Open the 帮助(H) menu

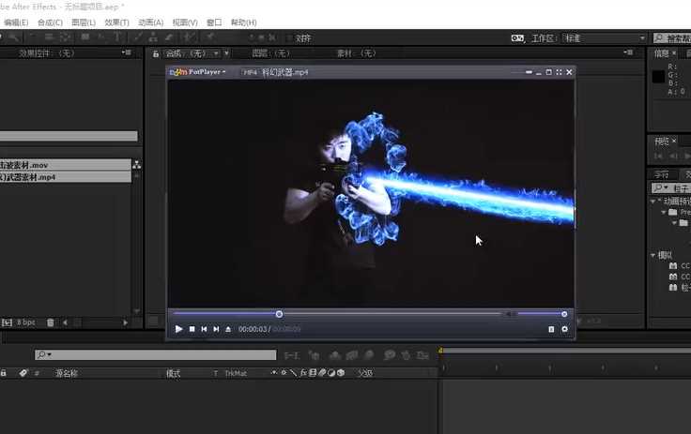[x=244, y=22]
